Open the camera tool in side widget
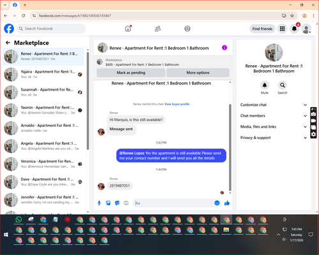 (313, 114)
